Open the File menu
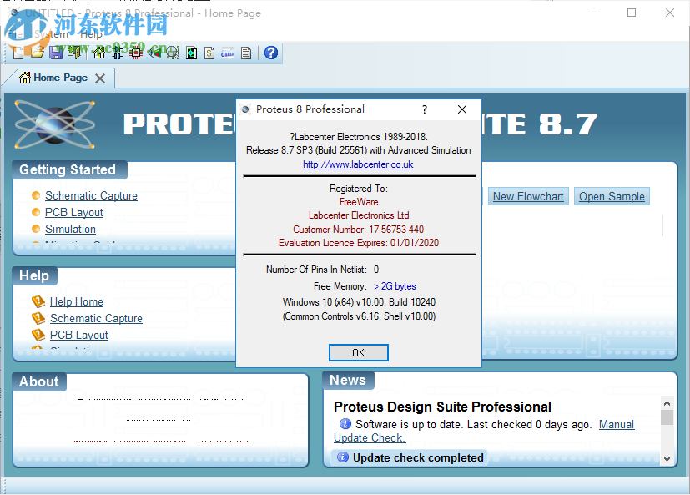The height and width of the screenshot is (495, 690). (13, 33)
